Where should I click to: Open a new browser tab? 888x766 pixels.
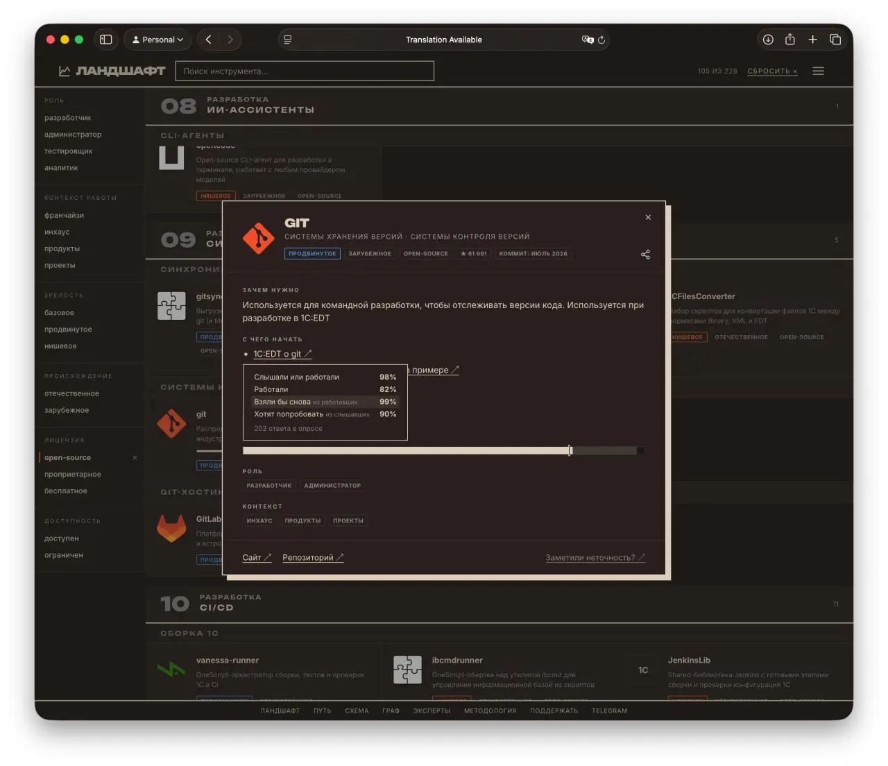pos(812,40)
